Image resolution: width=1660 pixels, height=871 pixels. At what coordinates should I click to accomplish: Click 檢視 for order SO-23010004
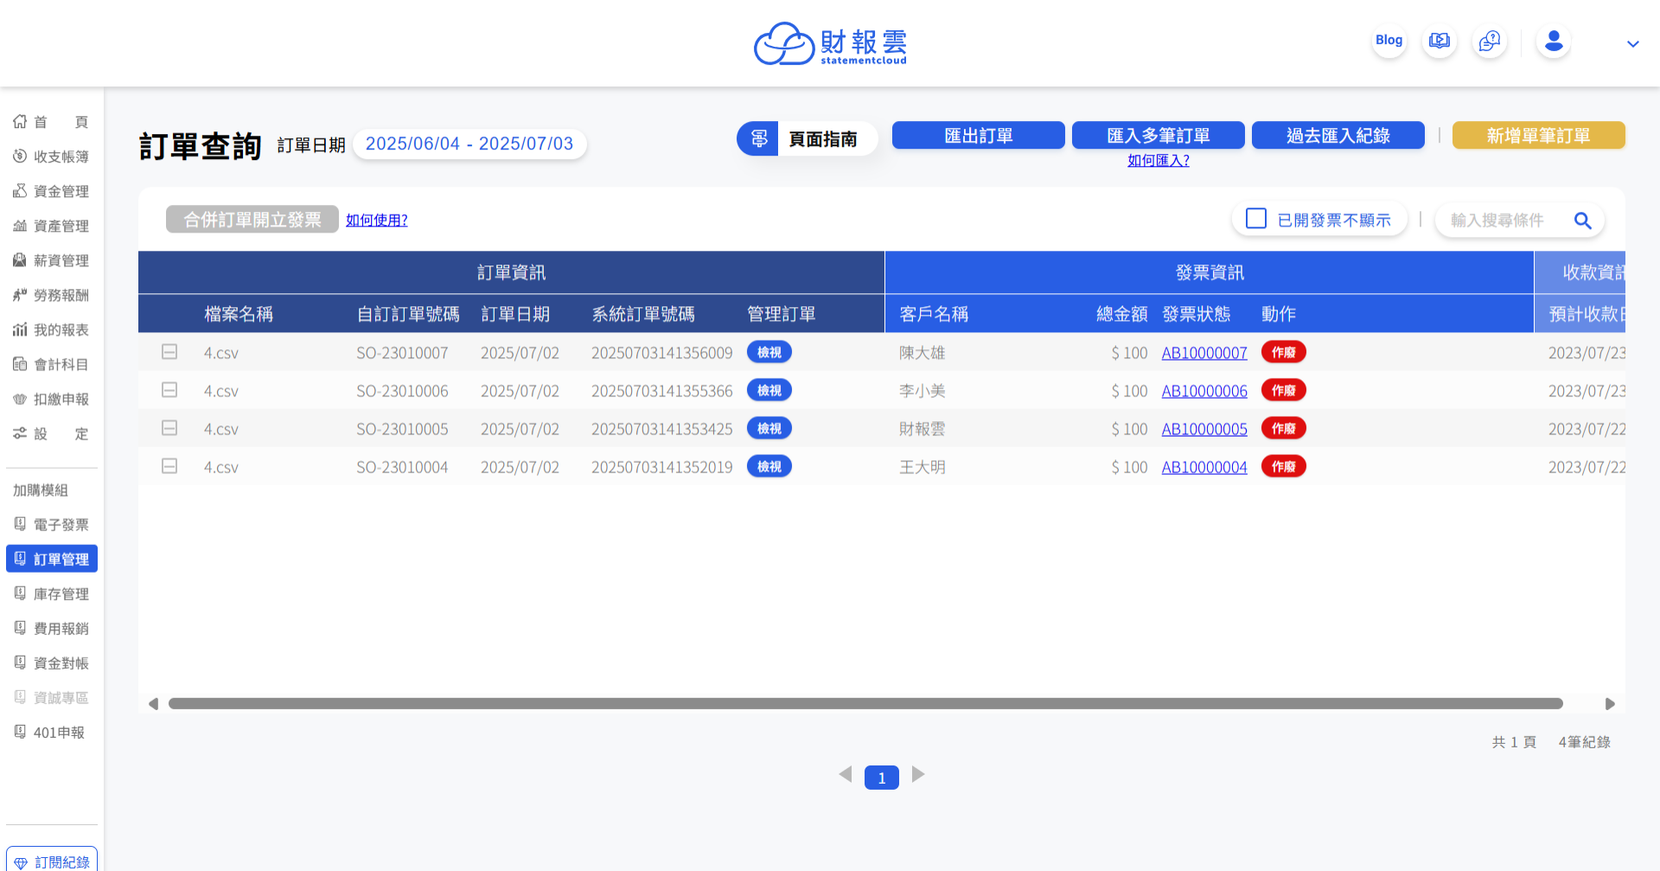point(769,466)
